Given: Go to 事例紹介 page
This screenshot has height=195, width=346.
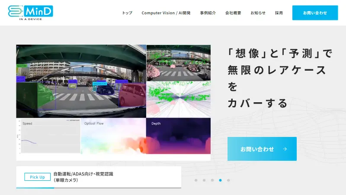Looking at the screenshot, I should click(208, 13).
